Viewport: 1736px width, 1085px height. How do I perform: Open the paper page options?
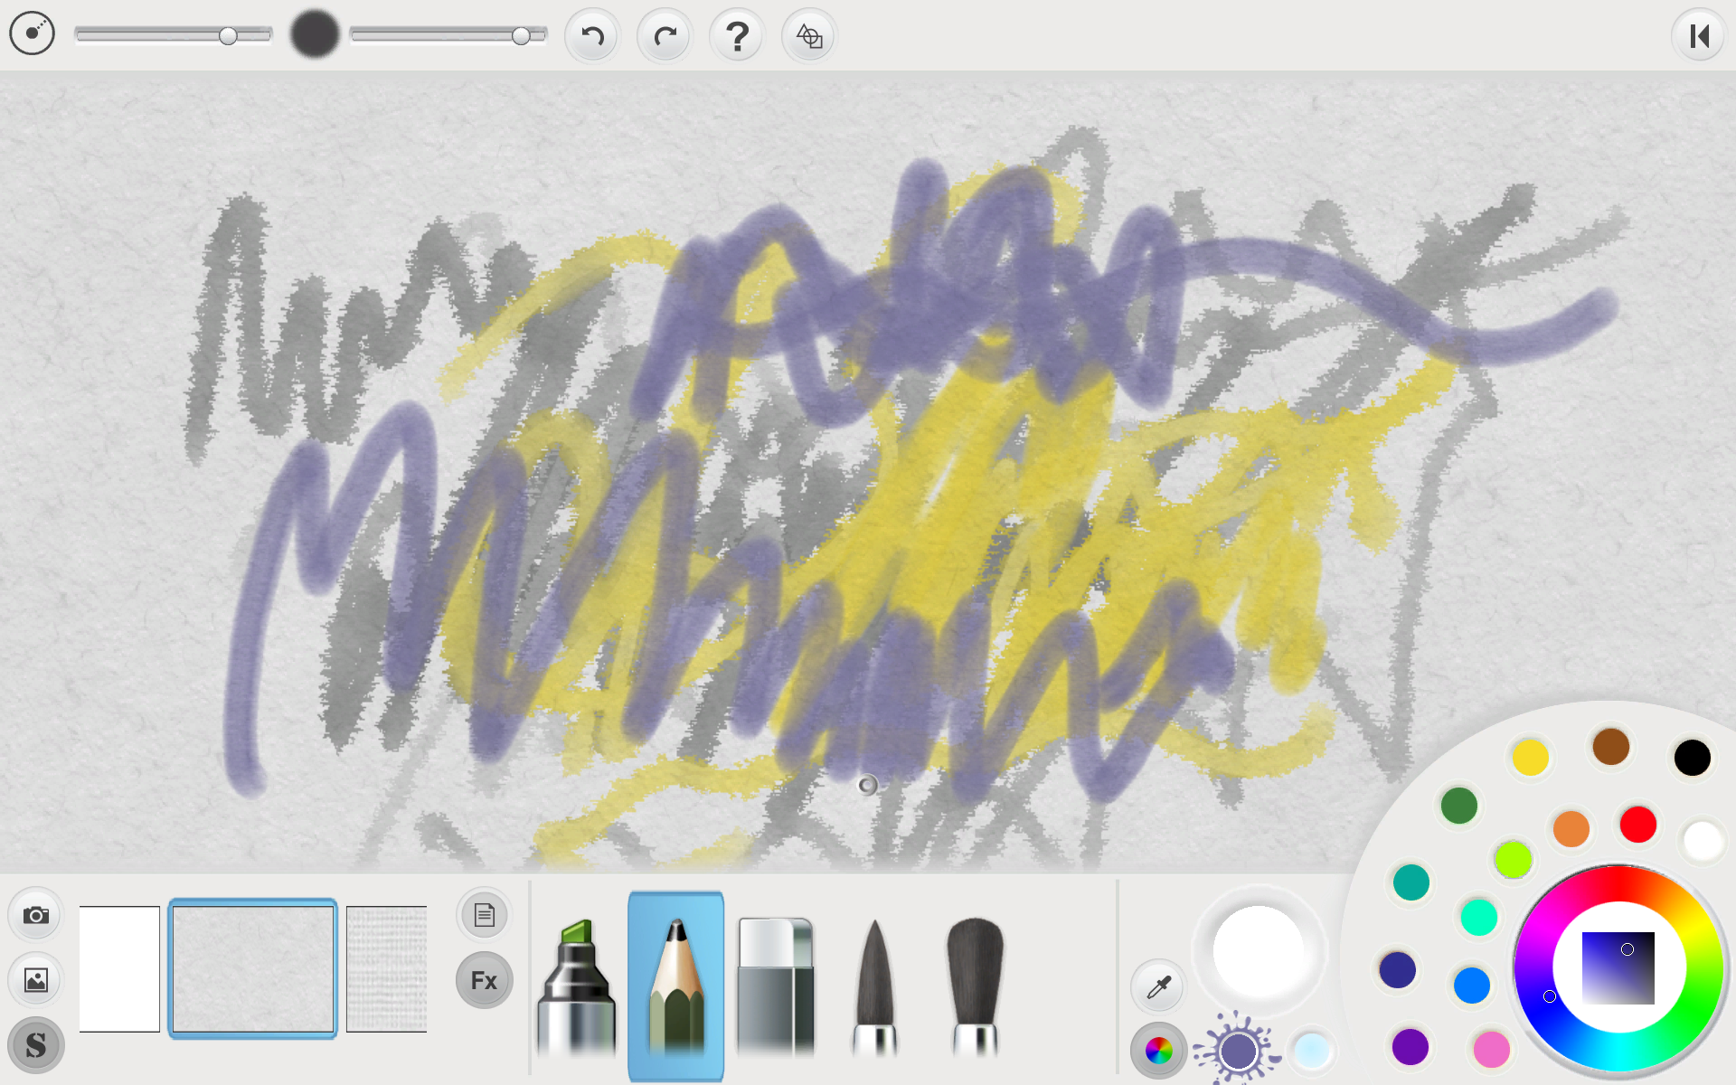484,915
